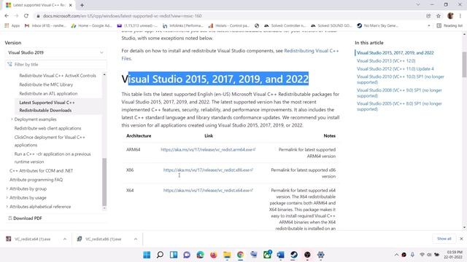This screenshot has height=262, width=467.
Task: Expand options for VC_redist.x86 download
Action: (x=136, y=239)
